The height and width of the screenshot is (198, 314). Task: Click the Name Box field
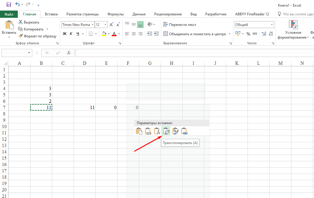tap(14, 53)
